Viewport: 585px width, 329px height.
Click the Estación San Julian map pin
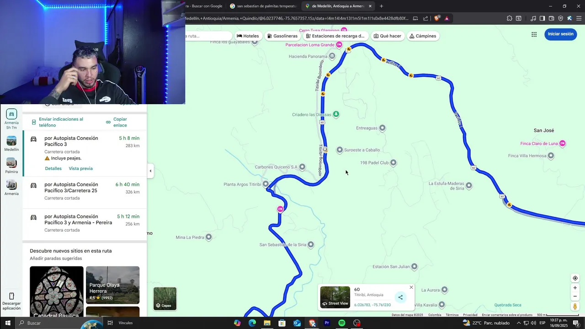(x=415, y=266)
